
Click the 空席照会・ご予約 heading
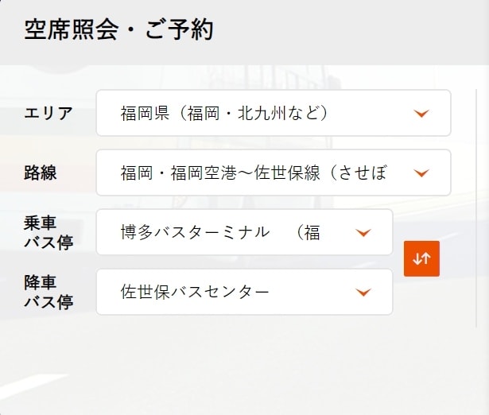[x=118, y=30]
